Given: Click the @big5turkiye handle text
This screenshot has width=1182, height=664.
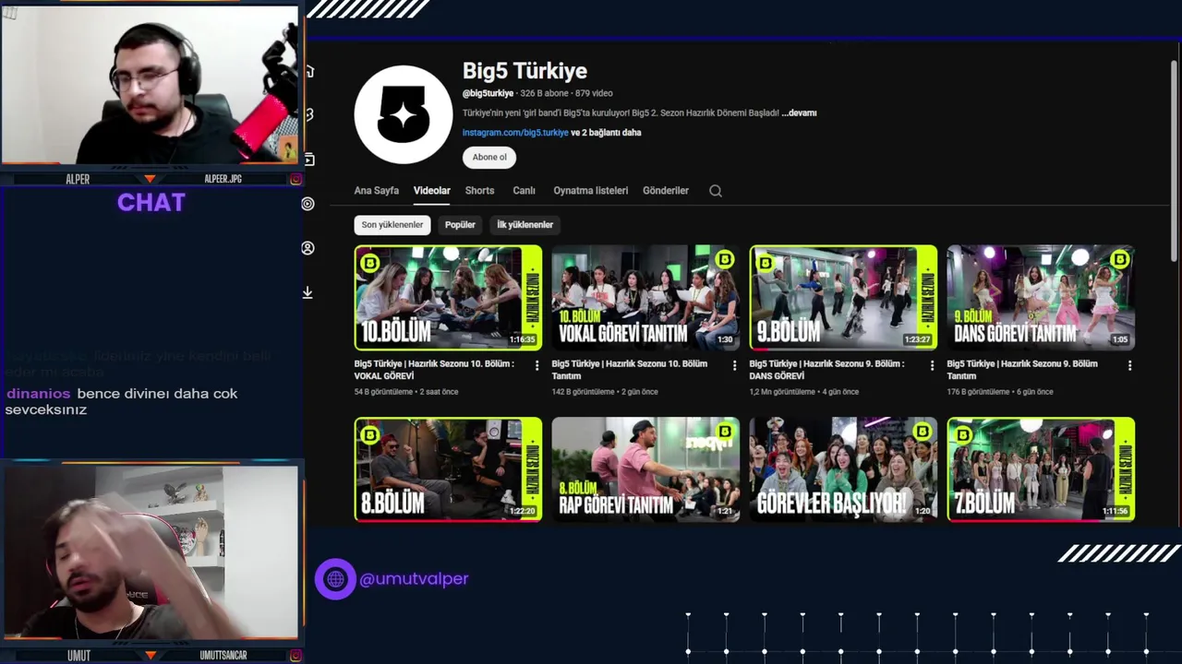Looking at the screenshot, I should (488, 93).
